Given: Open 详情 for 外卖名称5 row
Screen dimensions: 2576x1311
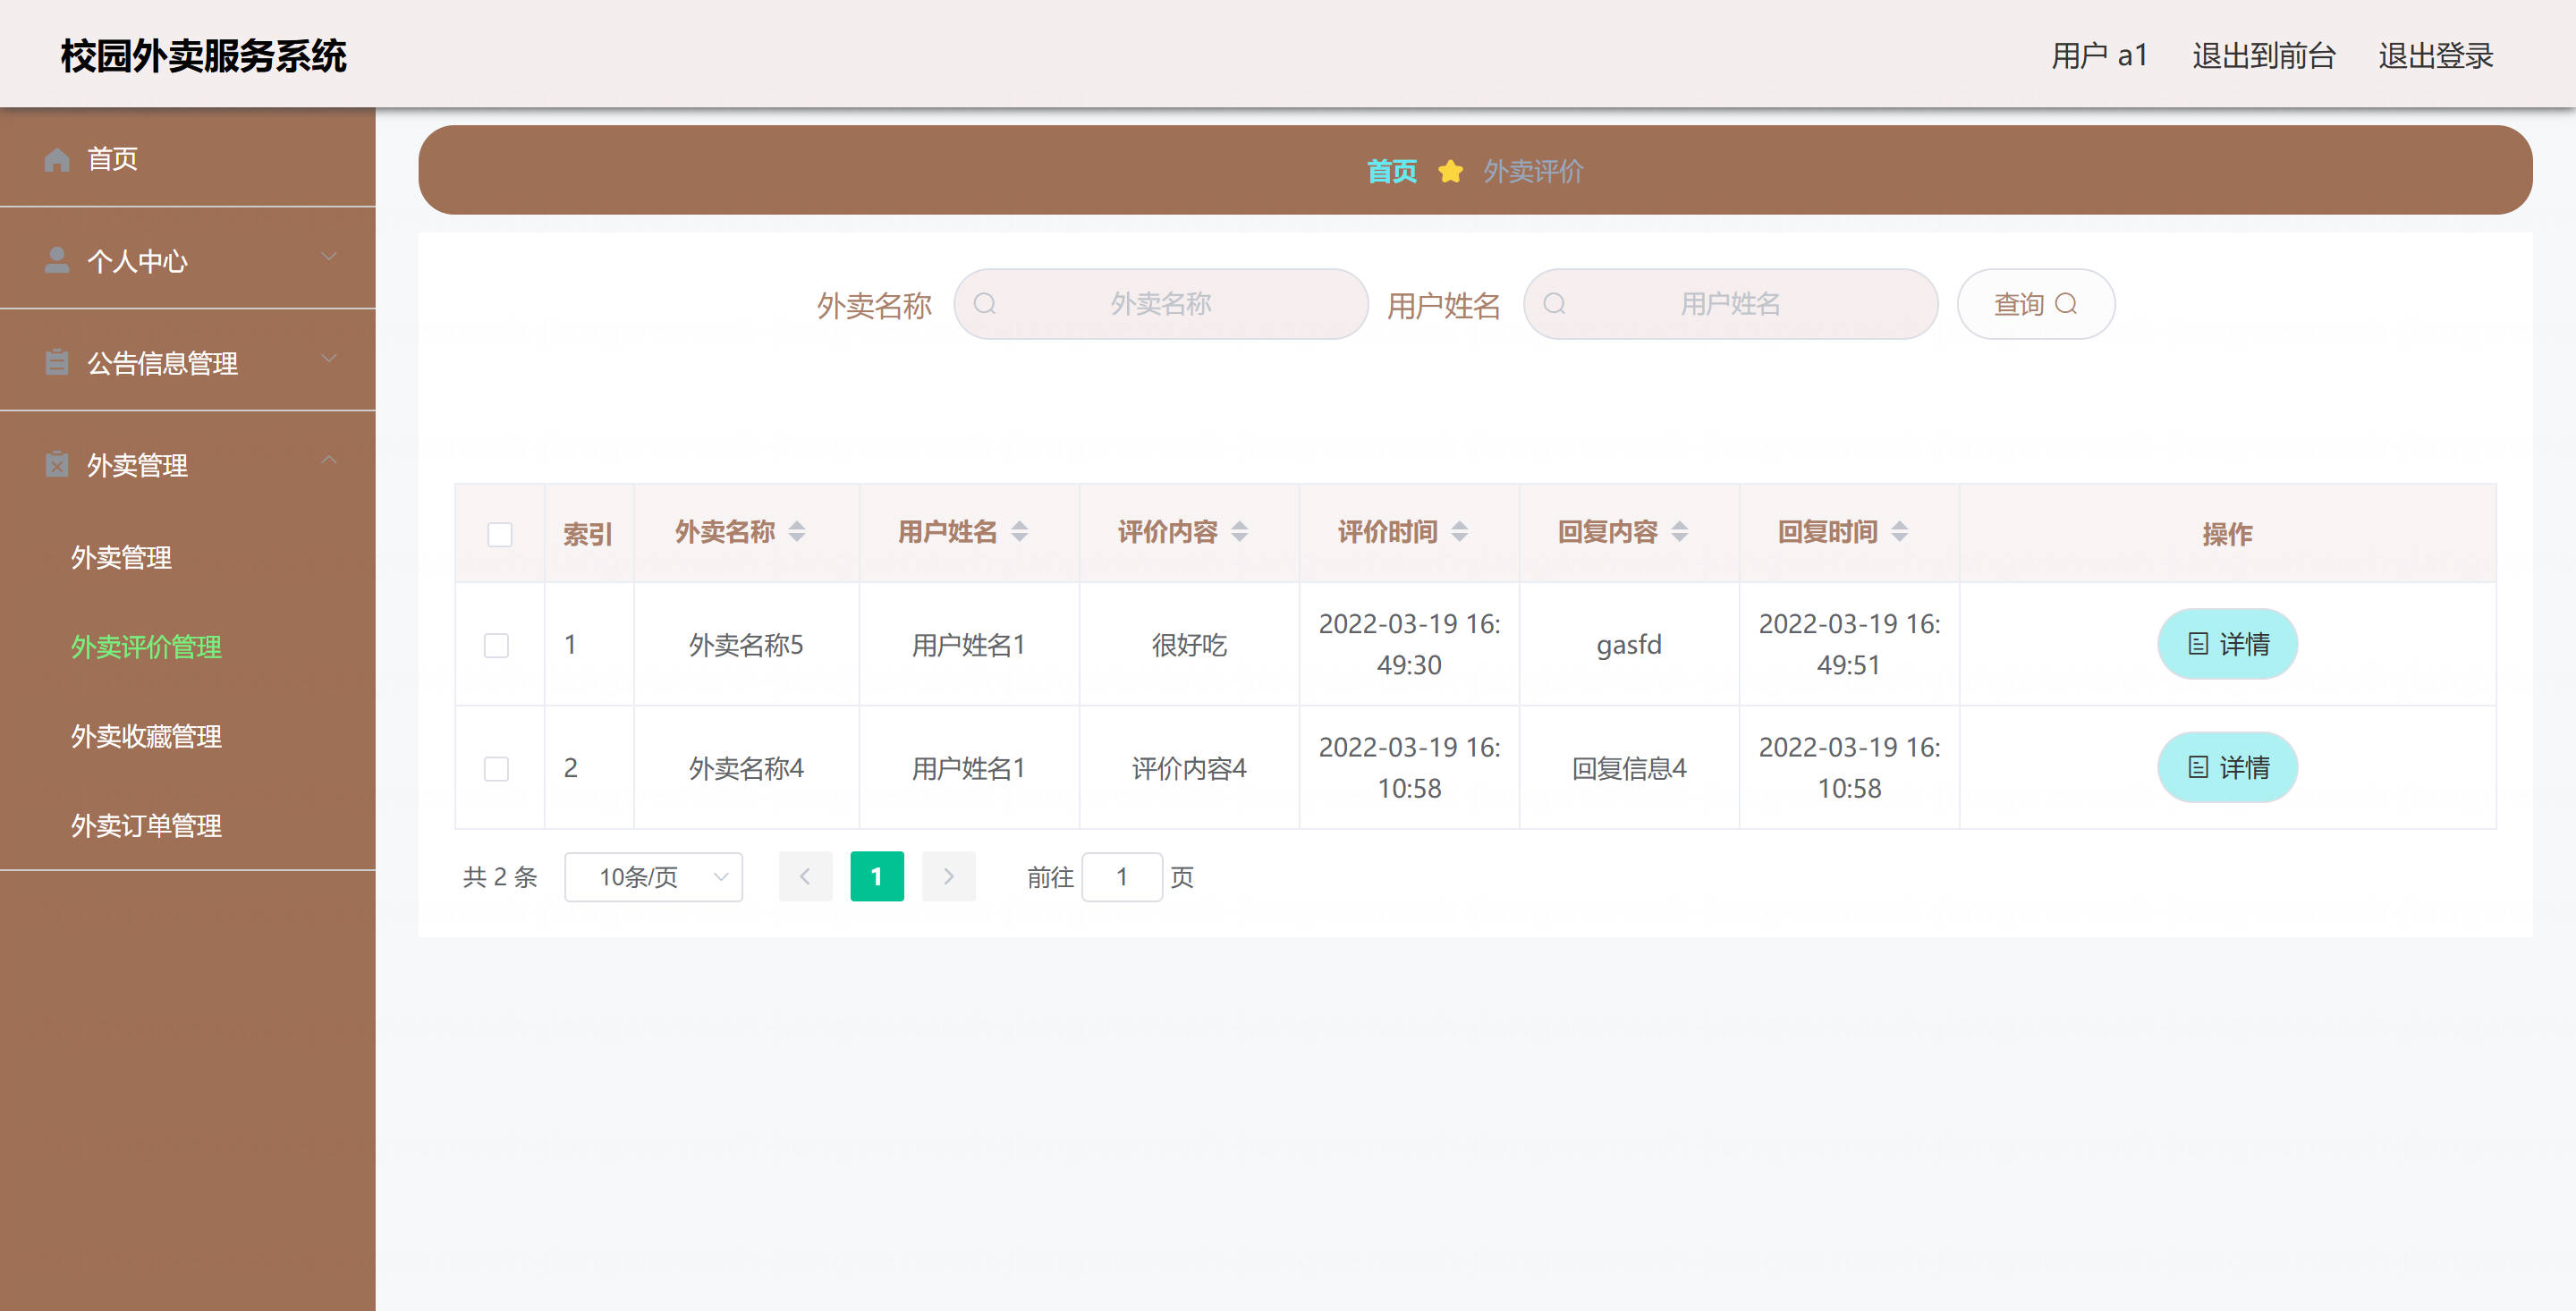Looking at the screenshot, I should (x=2227, y=644).
